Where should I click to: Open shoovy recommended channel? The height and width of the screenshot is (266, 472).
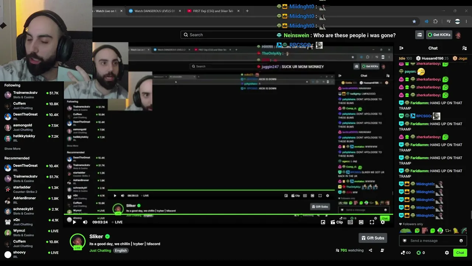tap(31, 254)
